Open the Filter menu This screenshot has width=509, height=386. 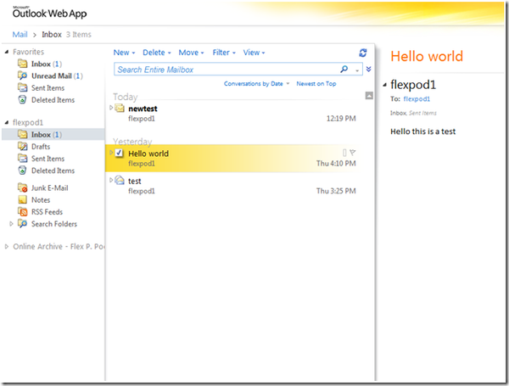(x=223, y=53)
